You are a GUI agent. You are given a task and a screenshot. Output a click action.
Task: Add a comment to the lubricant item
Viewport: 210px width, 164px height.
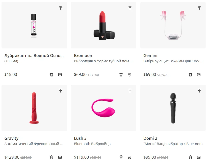click(x=60, y=75)
